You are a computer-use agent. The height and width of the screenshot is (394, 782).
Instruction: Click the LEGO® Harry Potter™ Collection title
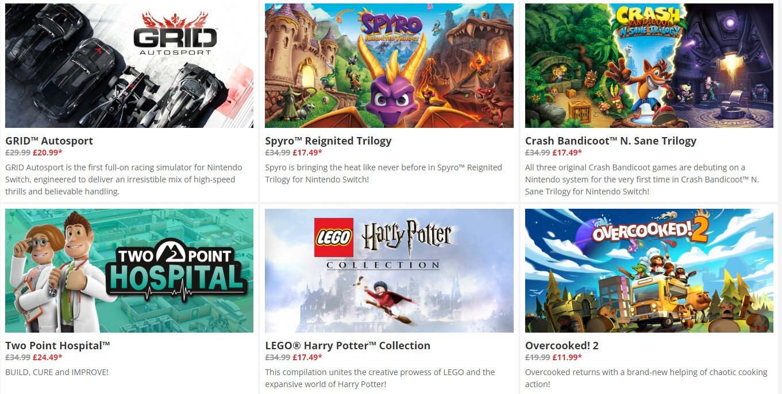coord(348,345)
